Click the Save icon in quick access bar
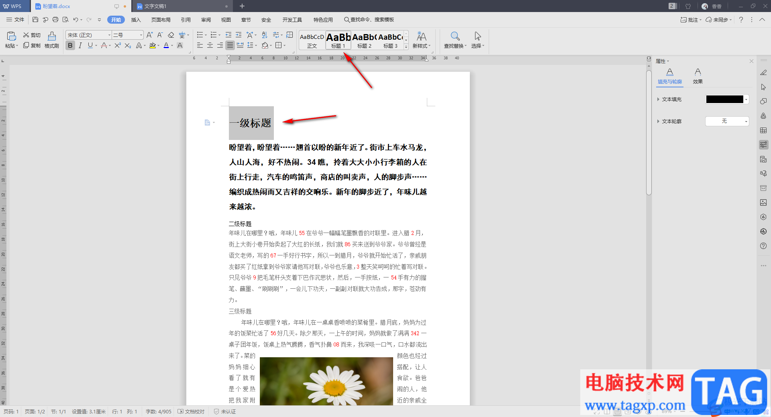This screenshot has height=417, width=771. (35, 20)
